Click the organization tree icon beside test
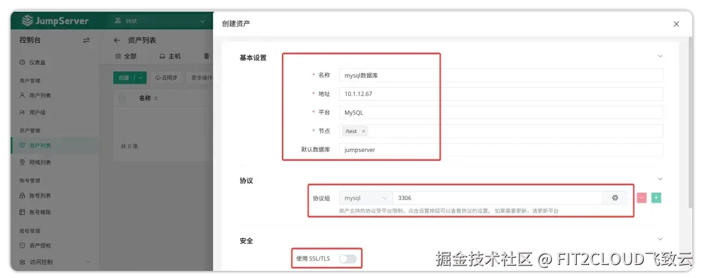 pos(118,21)
